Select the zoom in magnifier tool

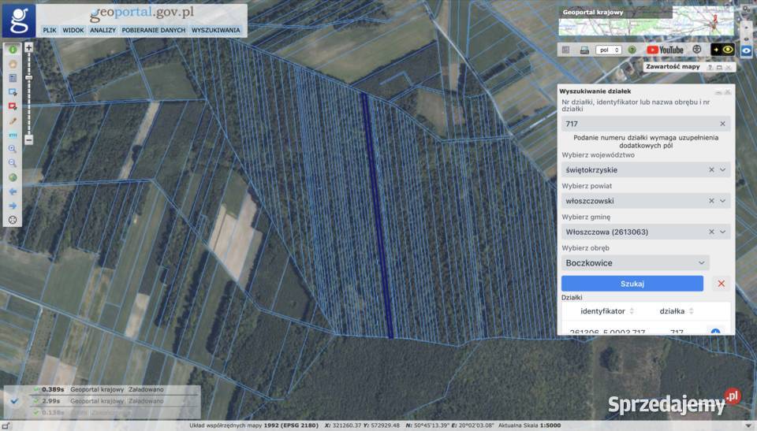[x=13, y=149]
